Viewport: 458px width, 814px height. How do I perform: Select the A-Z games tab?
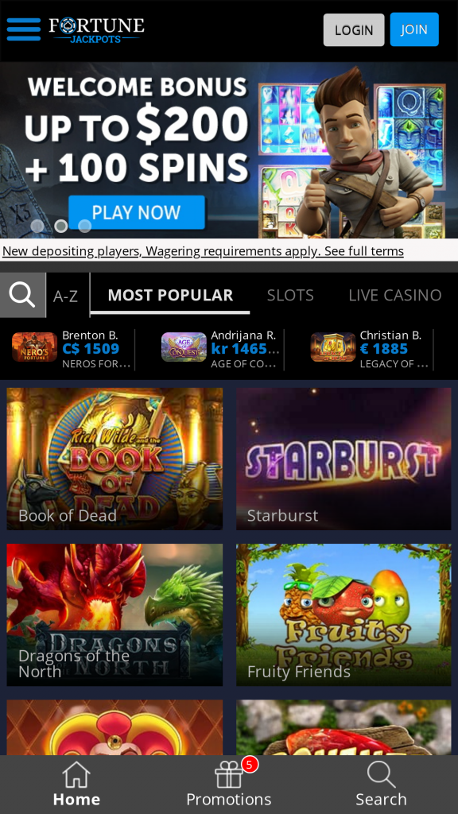coord(66,296)
